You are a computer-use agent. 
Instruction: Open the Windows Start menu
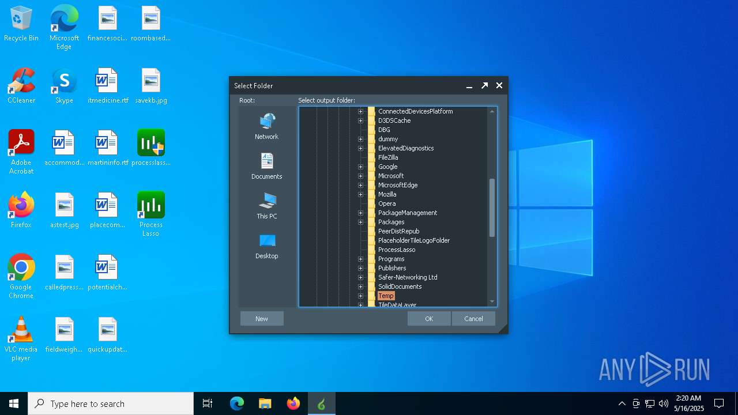tap(14, 403)
